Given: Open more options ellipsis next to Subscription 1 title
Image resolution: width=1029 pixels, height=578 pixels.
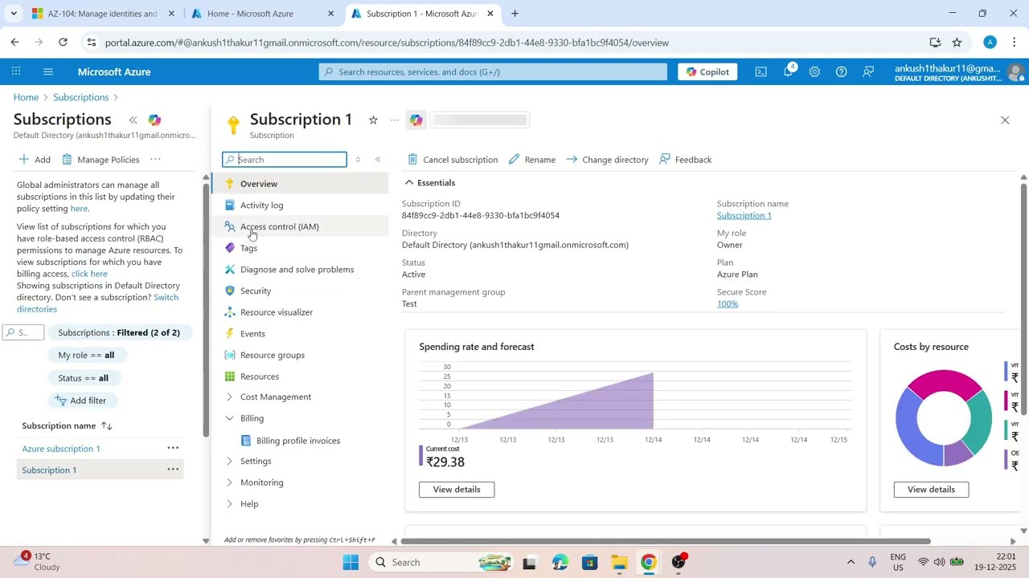Looking at the screenshot, I should point(395,120).
